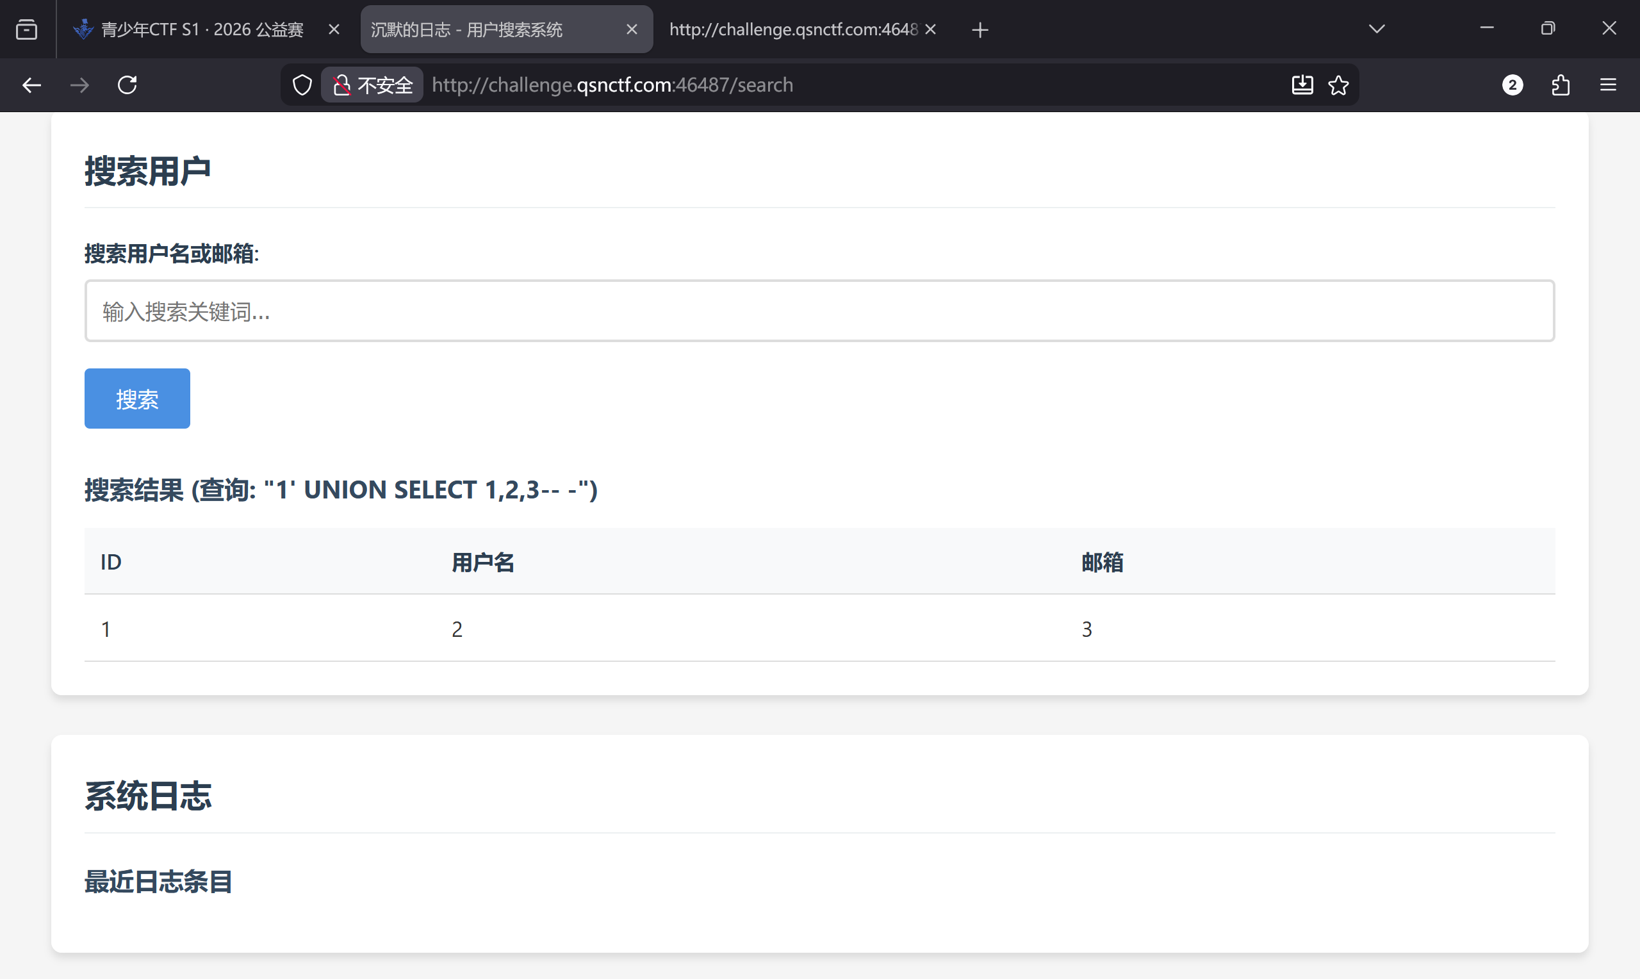
Task: Click the browser back arrow
Action: click(31, 85)
